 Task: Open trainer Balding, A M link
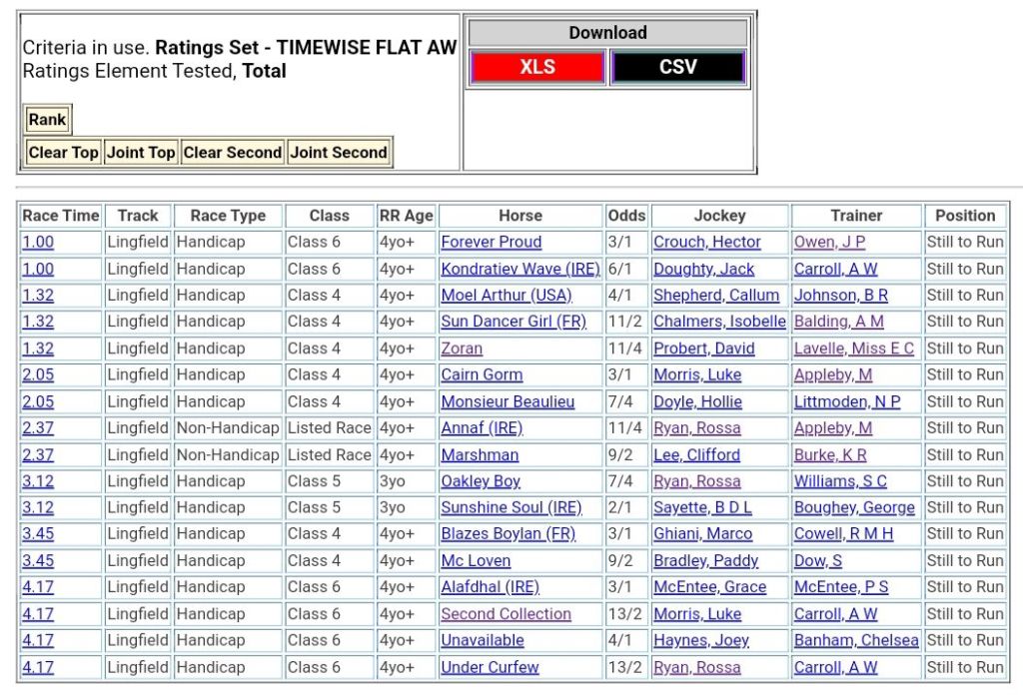pos(838,322)
